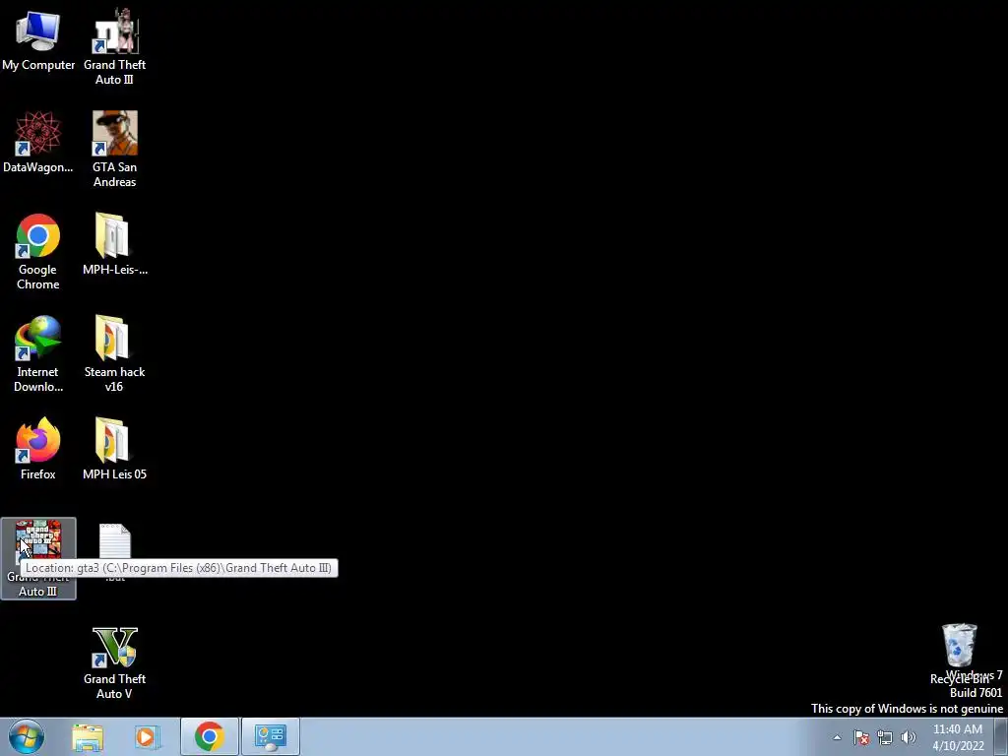Select the blank text document icon
Screen dimensions: 1008x756
114,541
